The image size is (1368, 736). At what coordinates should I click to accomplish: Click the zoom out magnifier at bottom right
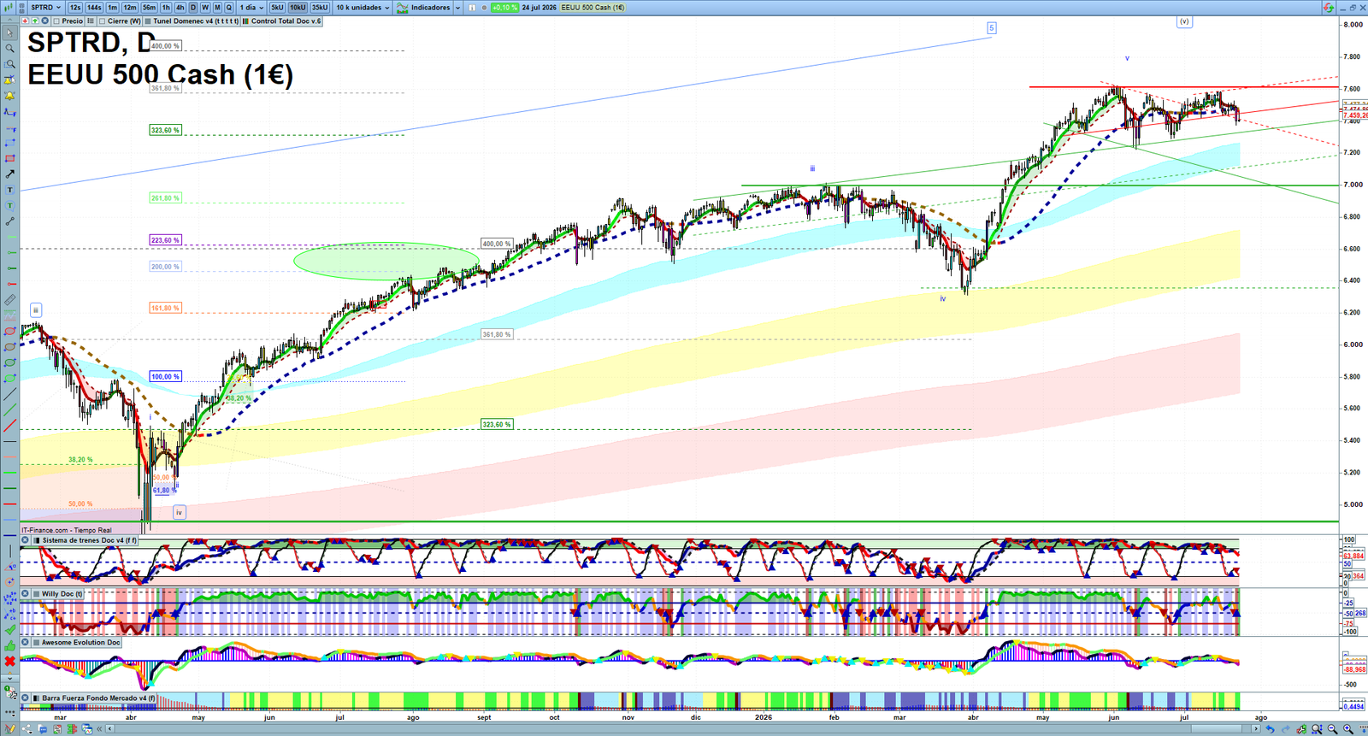pos(1332,729)
